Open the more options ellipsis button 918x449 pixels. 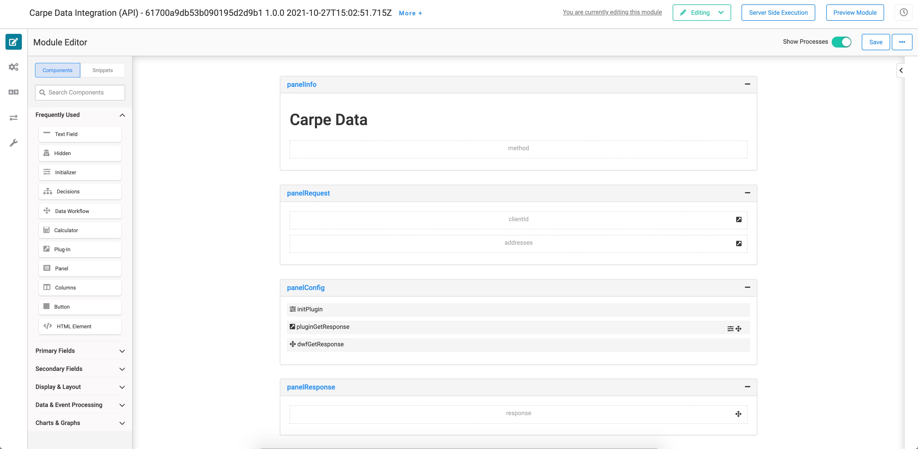point(902,42)
